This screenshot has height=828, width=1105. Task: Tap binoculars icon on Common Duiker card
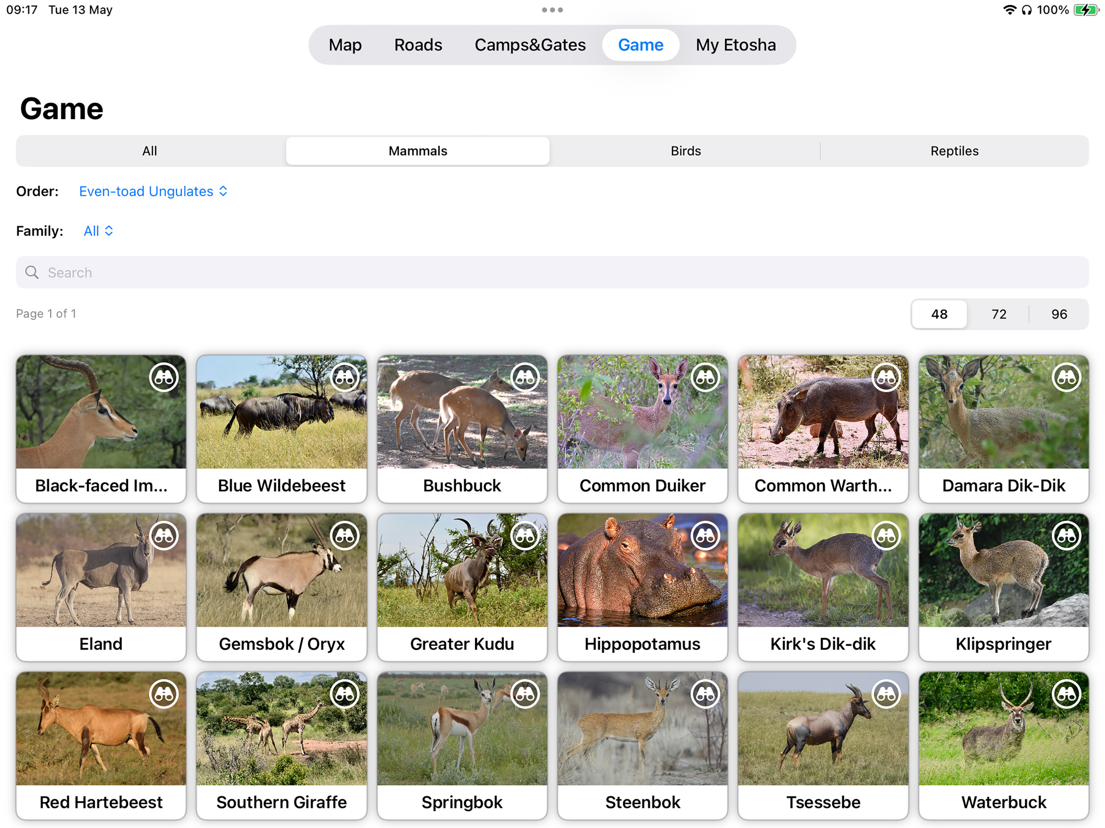pyautogui.click(x=705, y=377)
